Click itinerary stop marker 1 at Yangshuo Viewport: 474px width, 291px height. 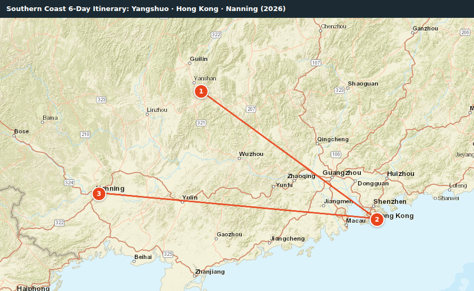pos(201,91)
